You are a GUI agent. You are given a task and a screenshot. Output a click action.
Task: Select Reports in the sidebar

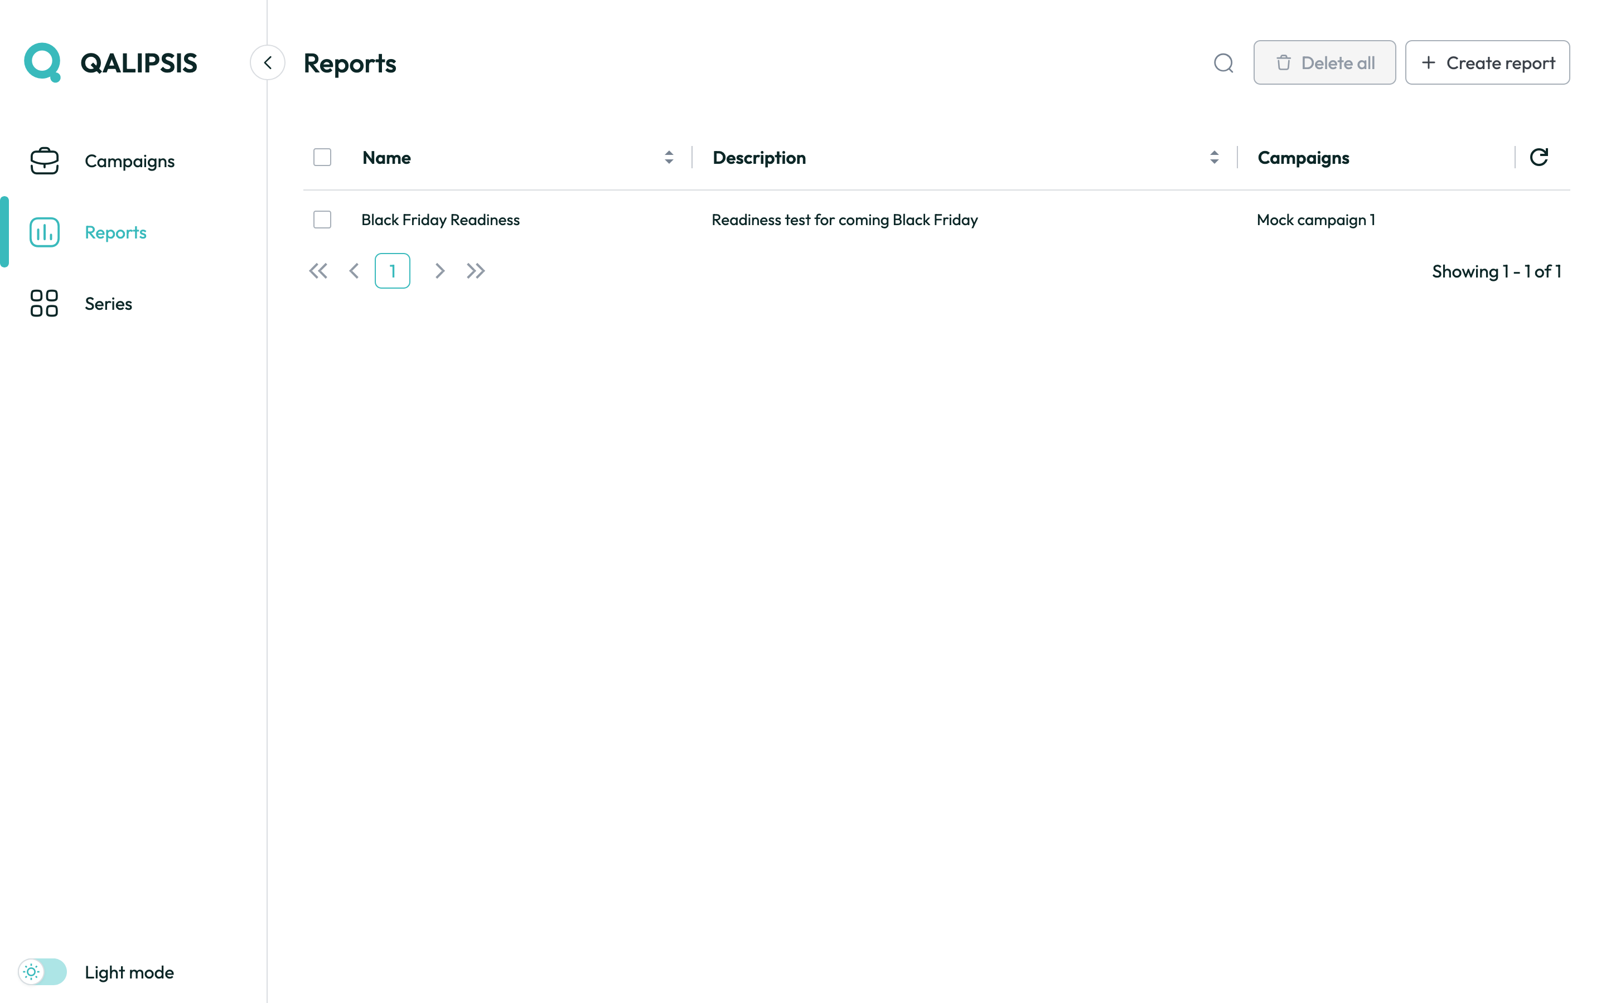115,232
